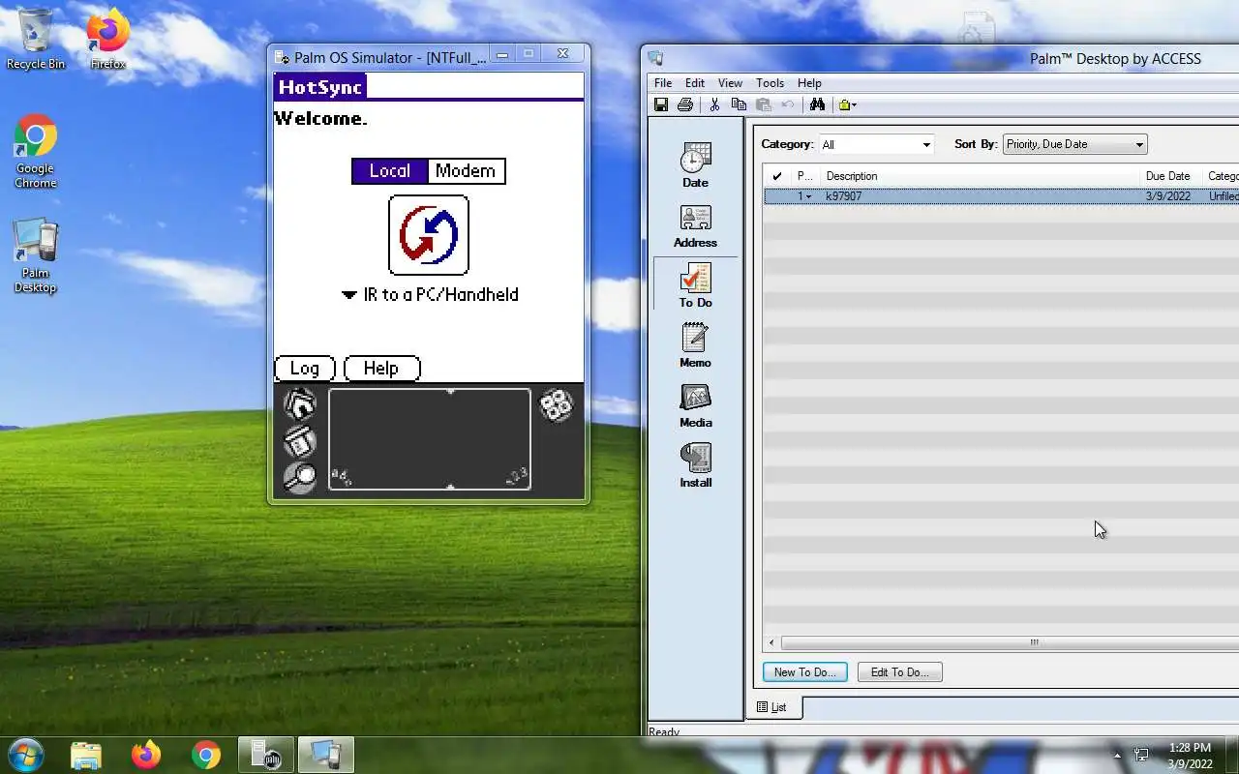Image resolution: width=1239 pixels, height=774 pixels.
Task: Open Windows Start menu
Action: [x=25, y=755]
